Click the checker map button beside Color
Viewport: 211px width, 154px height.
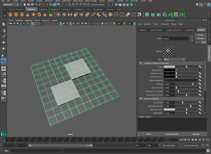200,66
